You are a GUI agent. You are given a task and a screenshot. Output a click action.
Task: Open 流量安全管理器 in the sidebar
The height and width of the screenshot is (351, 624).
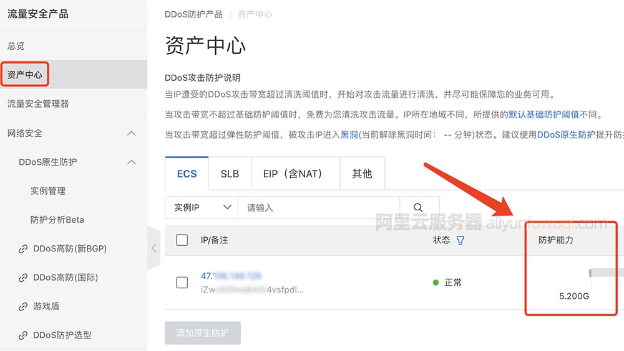[38, 103]
